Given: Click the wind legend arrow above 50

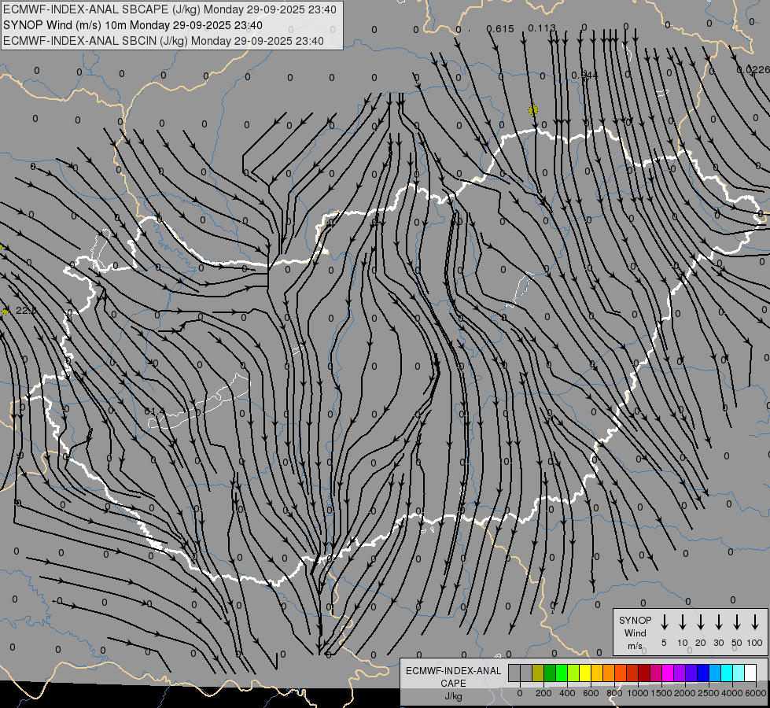Looking at the screenshot, I should pos(737,622).
